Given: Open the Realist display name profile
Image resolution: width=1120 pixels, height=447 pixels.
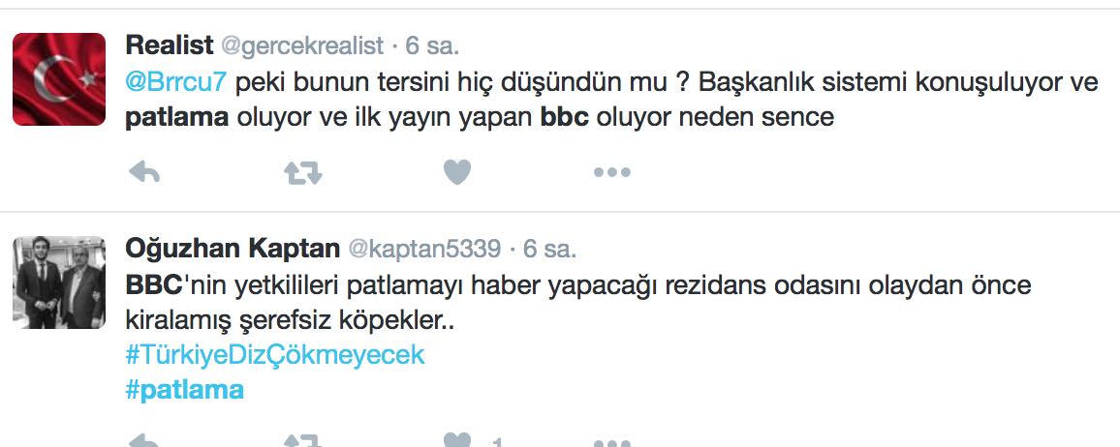Looking at the screenshot, I should click(170, 45).
